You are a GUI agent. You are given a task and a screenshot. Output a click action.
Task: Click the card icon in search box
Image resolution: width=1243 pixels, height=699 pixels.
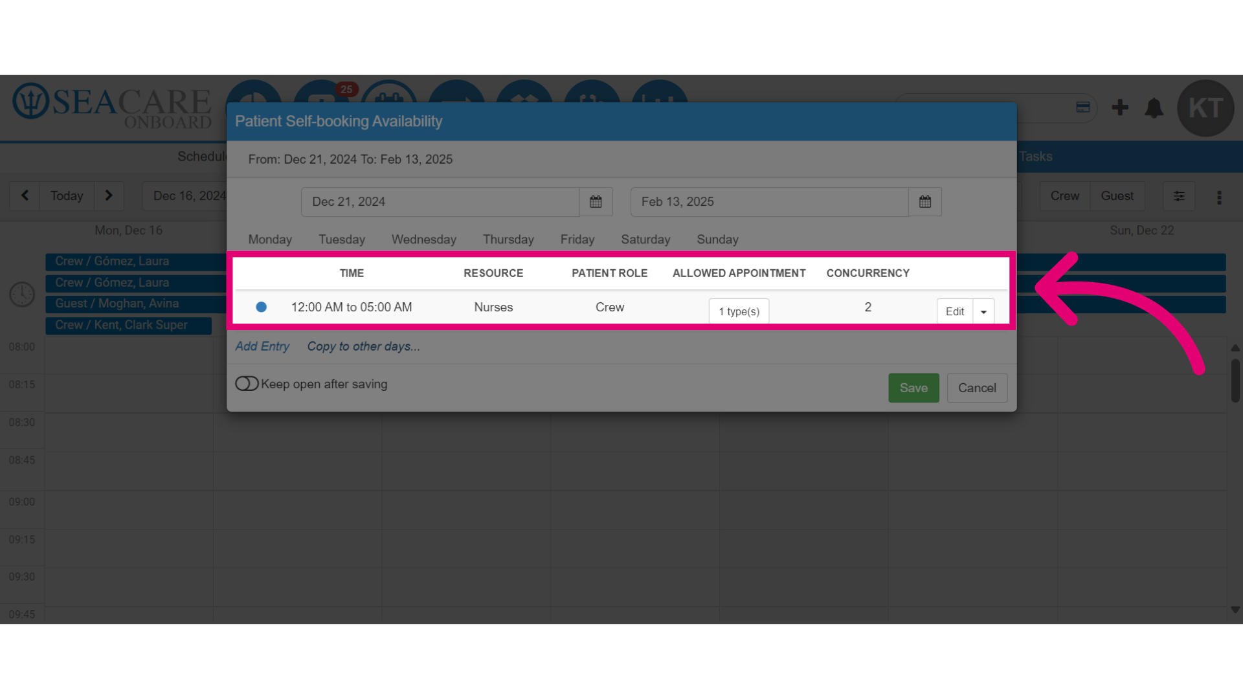click(1083, 107)
